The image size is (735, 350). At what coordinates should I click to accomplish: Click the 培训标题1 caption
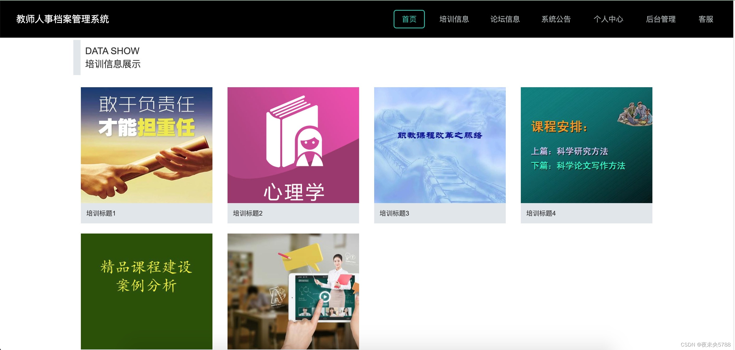101,213
